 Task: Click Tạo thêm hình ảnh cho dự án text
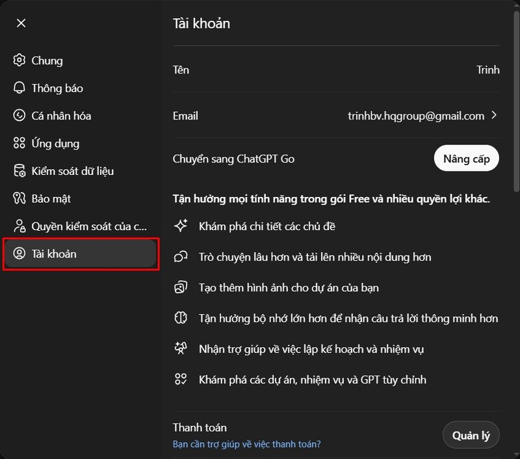(289, 287)
